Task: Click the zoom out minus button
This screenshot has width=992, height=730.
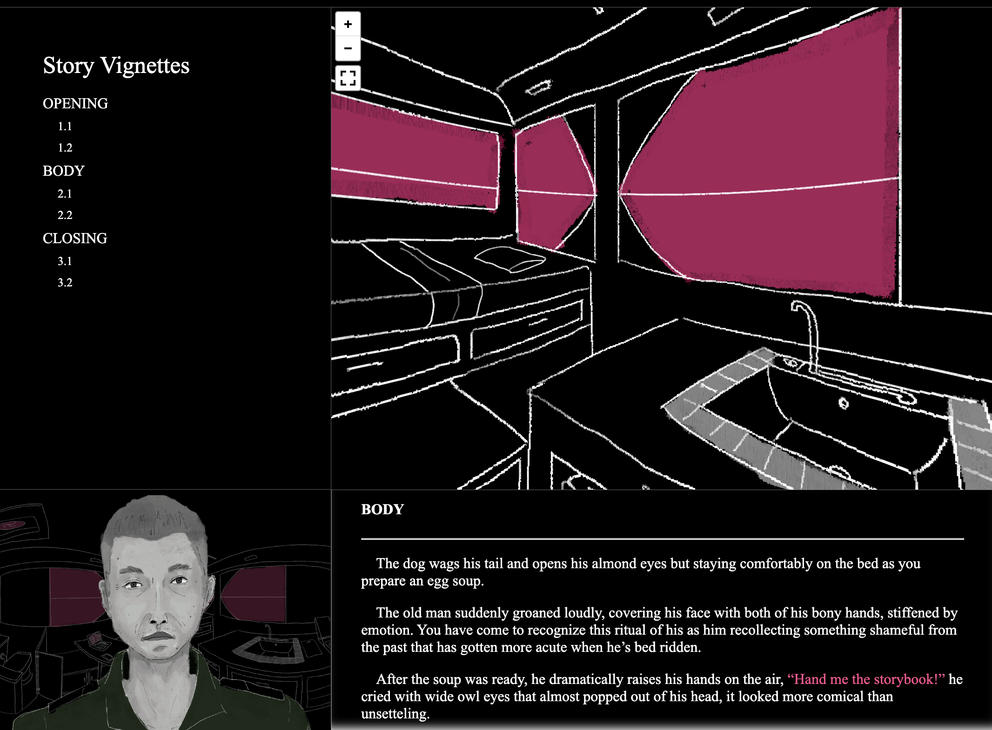Action: tap(348, 48)
